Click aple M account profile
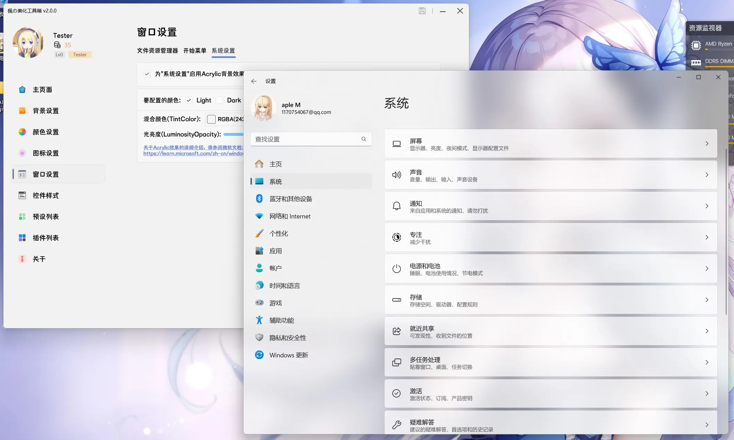This screenshot has width=734, height=440. point(291,108)
